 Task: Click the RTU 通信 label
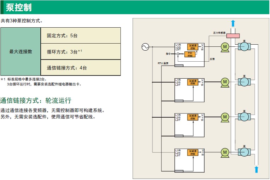click(x=163, y=63)
